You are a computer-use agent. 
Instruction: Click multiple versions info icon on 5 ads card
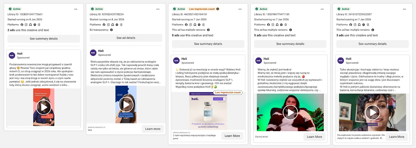coord(291,30)
